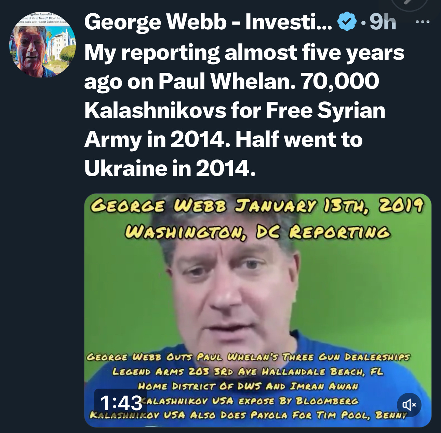
Task: Tap the tweet text mentioning Paul Whelan
Action: pyautogui.click(x=231, y=81)
